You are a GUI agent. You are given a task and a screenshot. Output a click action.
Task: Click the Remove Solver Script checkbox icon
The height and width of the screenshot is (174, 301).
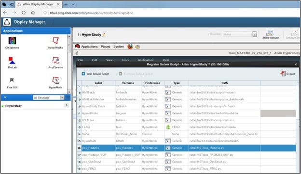[121, 74]
